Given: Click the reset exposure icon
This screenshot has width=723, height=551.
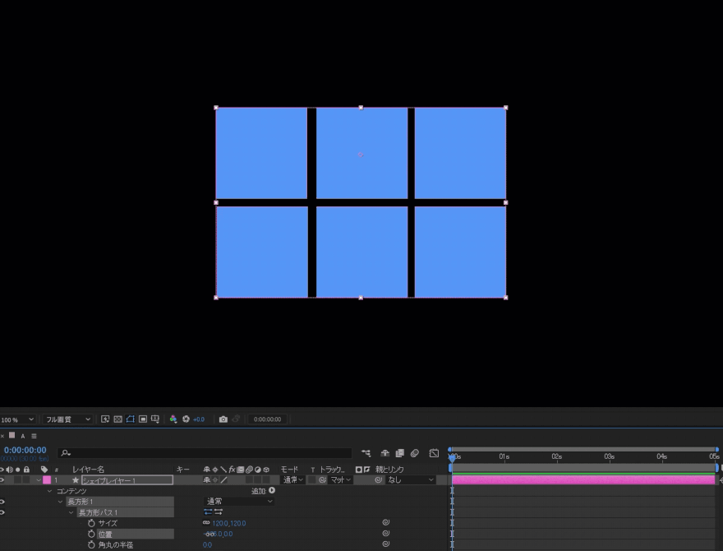Looking at the screenshot, I should [x=186, y=419].
